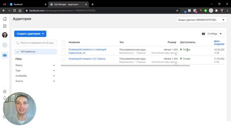
Task: Bookmark page with the star icon
Action: (177, 10)
